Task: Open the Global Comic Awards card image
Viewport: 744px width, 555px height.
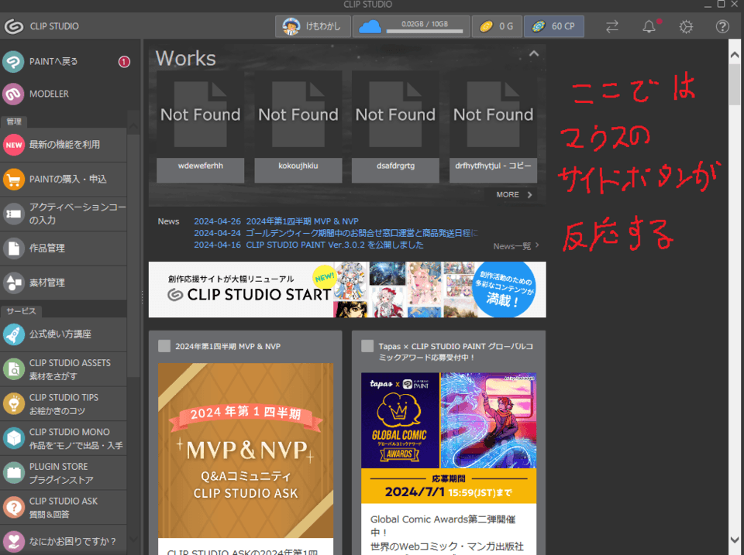Action: [x=449, y=438]
